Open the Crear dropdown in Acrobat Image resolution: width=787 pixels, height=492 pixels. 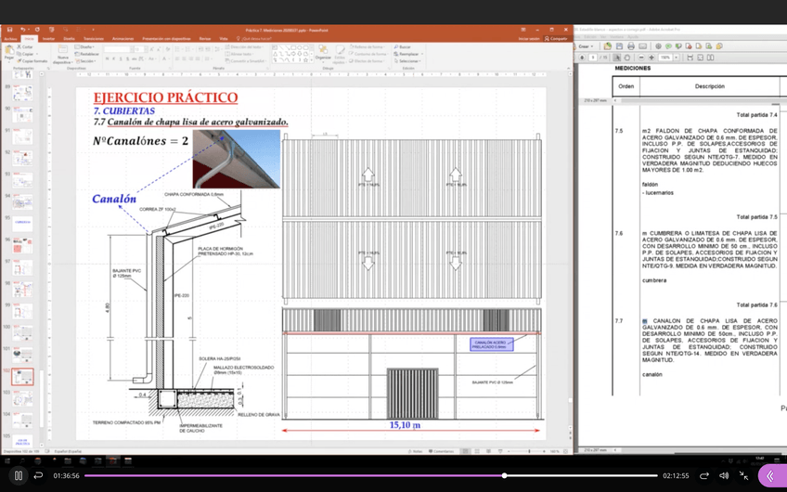pyautogui.click(x=586, y=45)
